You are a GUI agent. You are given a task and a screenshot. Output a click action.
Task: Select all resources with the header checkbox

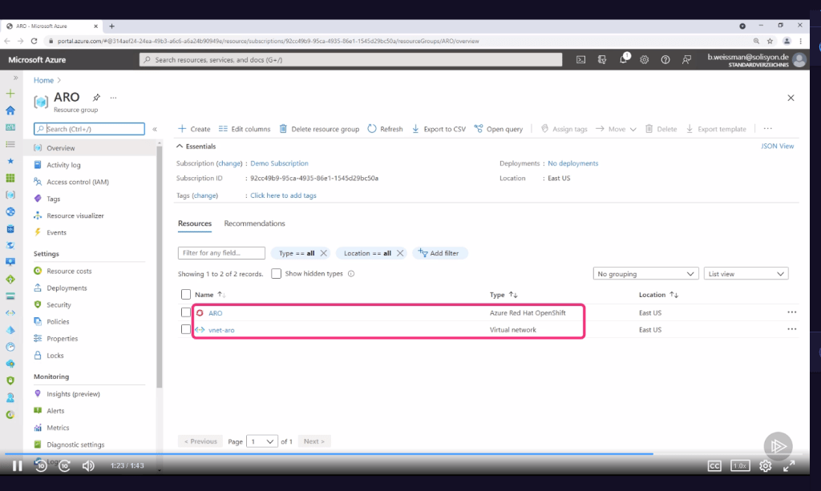pyautogui.click(x=186, y=295)
